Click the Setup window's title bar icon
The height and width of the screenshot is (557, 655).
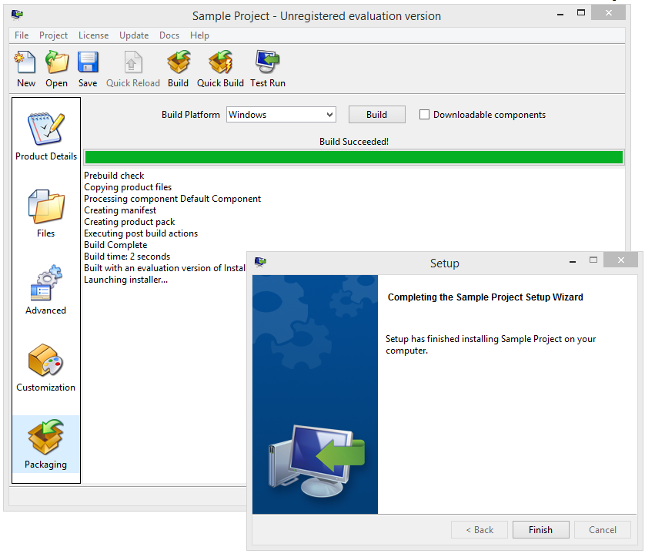[261, 262]
